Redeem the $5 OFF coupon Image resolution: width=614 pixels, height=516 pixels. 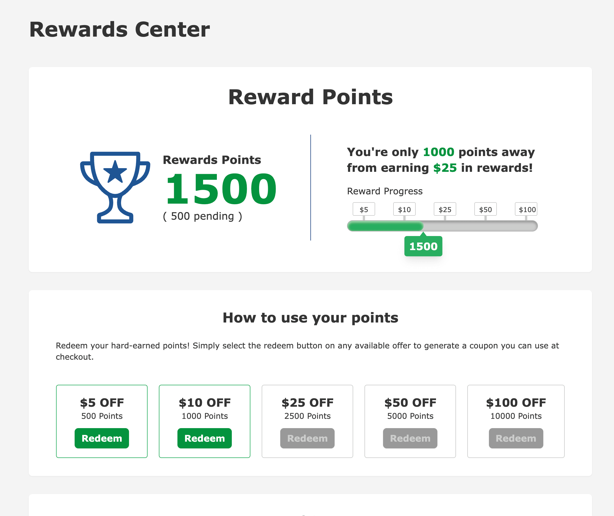101,438
